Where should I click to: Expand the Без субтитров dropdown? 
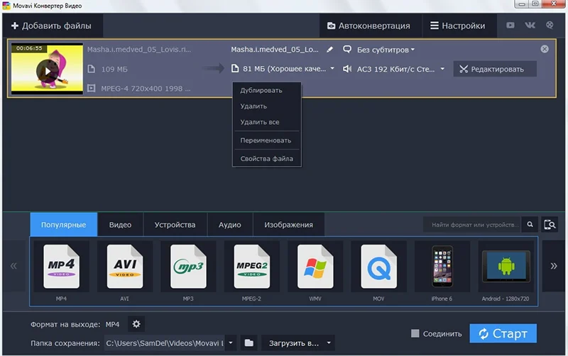point(386,50)
